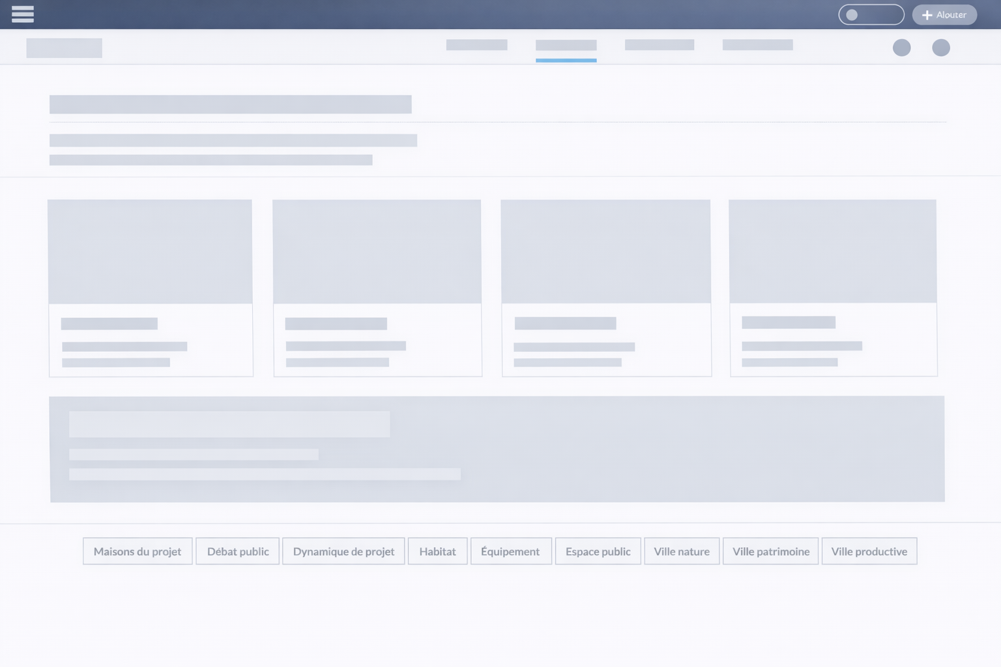
Task: Open the last navigation tab on the right
Action: (758, 45)
